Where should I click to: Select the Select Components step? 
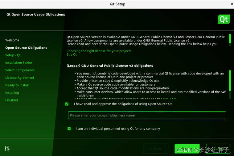[20, 70]
